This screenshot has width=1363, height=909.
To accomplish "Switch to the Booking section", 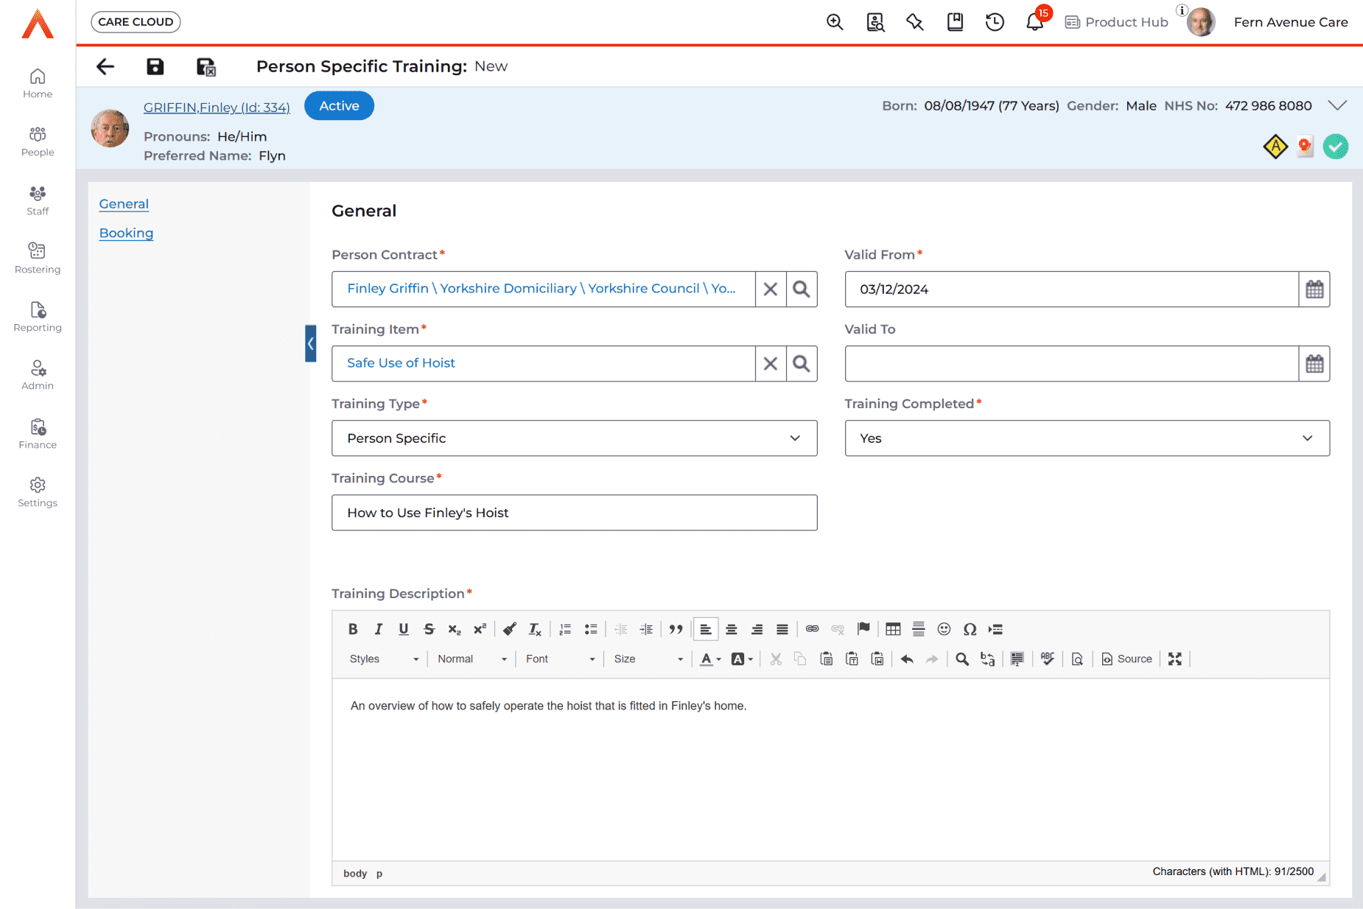I will tap(126, 234).
